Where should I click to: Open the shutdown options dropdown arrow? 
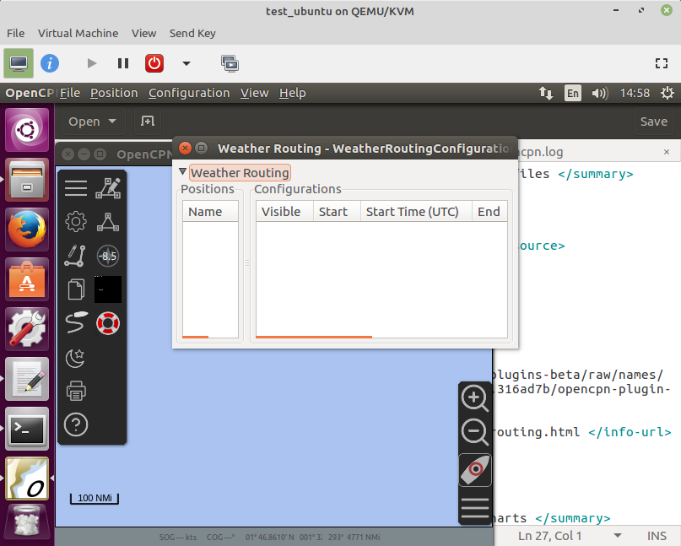186,63
